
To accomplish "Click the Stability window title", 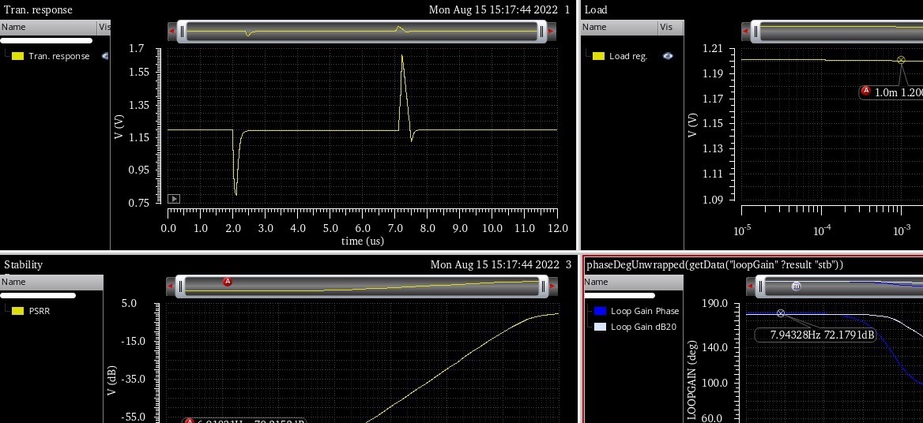I will (x=23, y=265).
